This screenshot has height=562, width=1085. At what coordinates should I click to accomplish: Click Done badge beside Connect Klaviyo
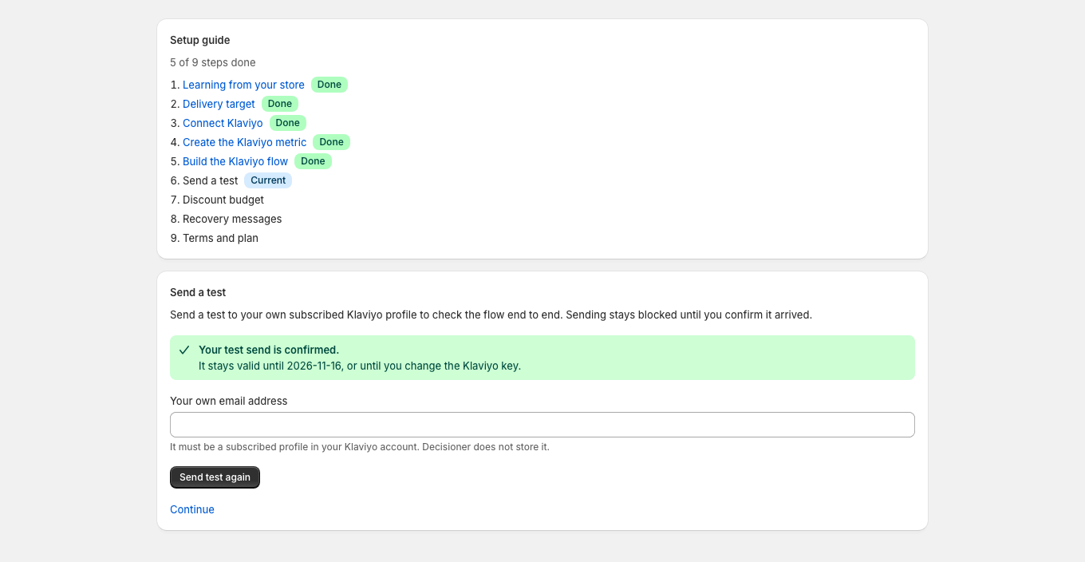click(x=288, y=123)
